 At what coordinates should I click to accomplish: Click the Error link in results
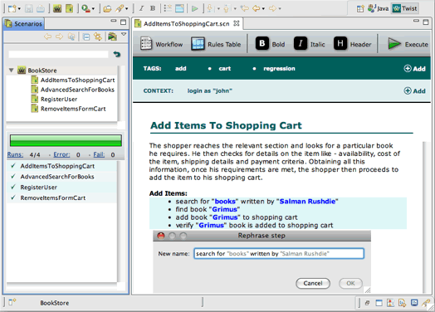pos(61,154)
